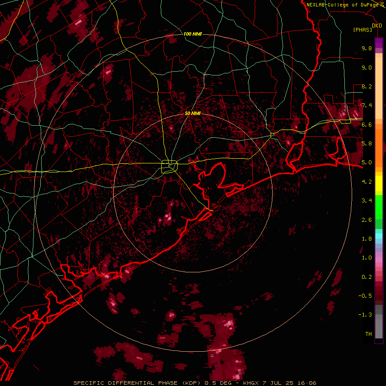The height and width of the screenshot is (386, 386).
Task: Click the 2.6 value on the color scale
Action: [x=367, y=220]
